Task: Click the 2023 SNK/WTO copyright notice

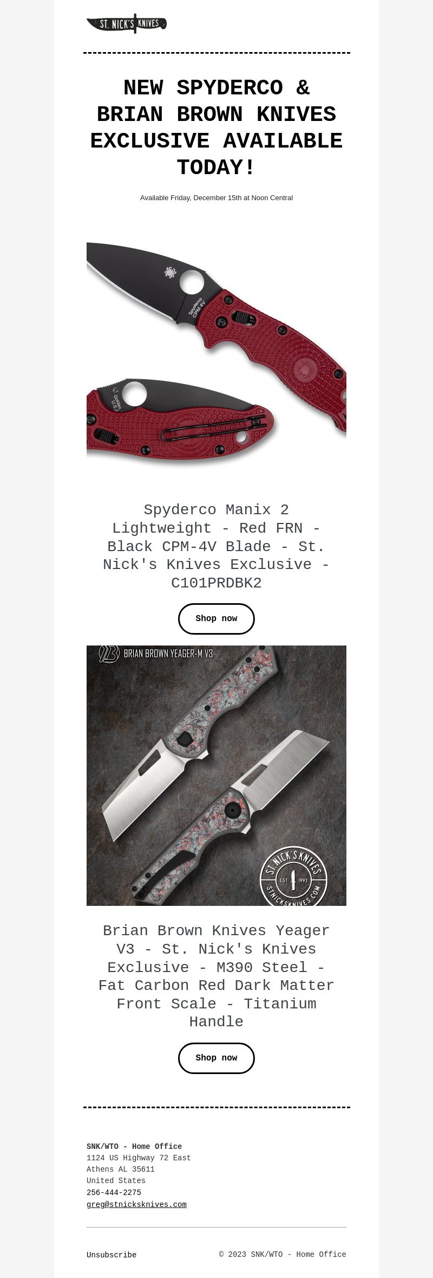Action: 283,1254
